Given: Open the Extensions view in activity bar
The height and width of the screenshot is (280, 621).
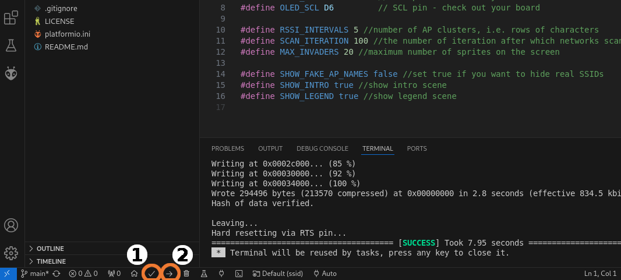Looking at the screenshot, I should [x=11, y=18].
